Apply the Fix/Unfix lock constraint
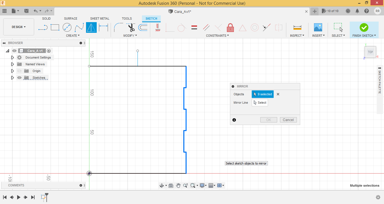This screenshot has width=384, height=204. (x=231, y=27)
